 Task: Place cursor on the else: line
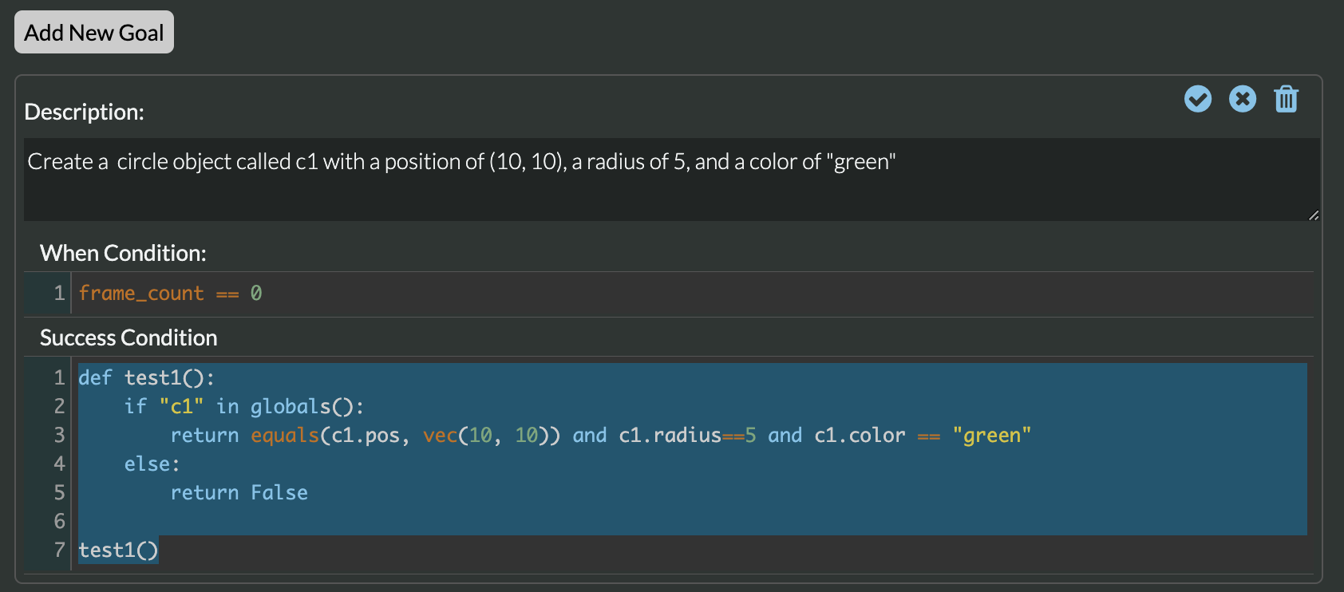(152, 464)
